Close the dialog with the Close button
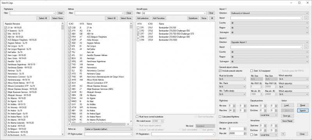The height and width of the screenshot is (140, 312). 302,134
